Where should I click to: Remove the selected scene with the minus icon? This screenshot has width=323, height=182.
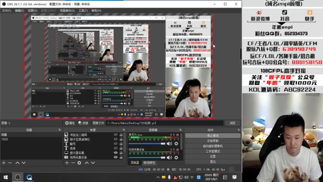(x=10, y=163)
